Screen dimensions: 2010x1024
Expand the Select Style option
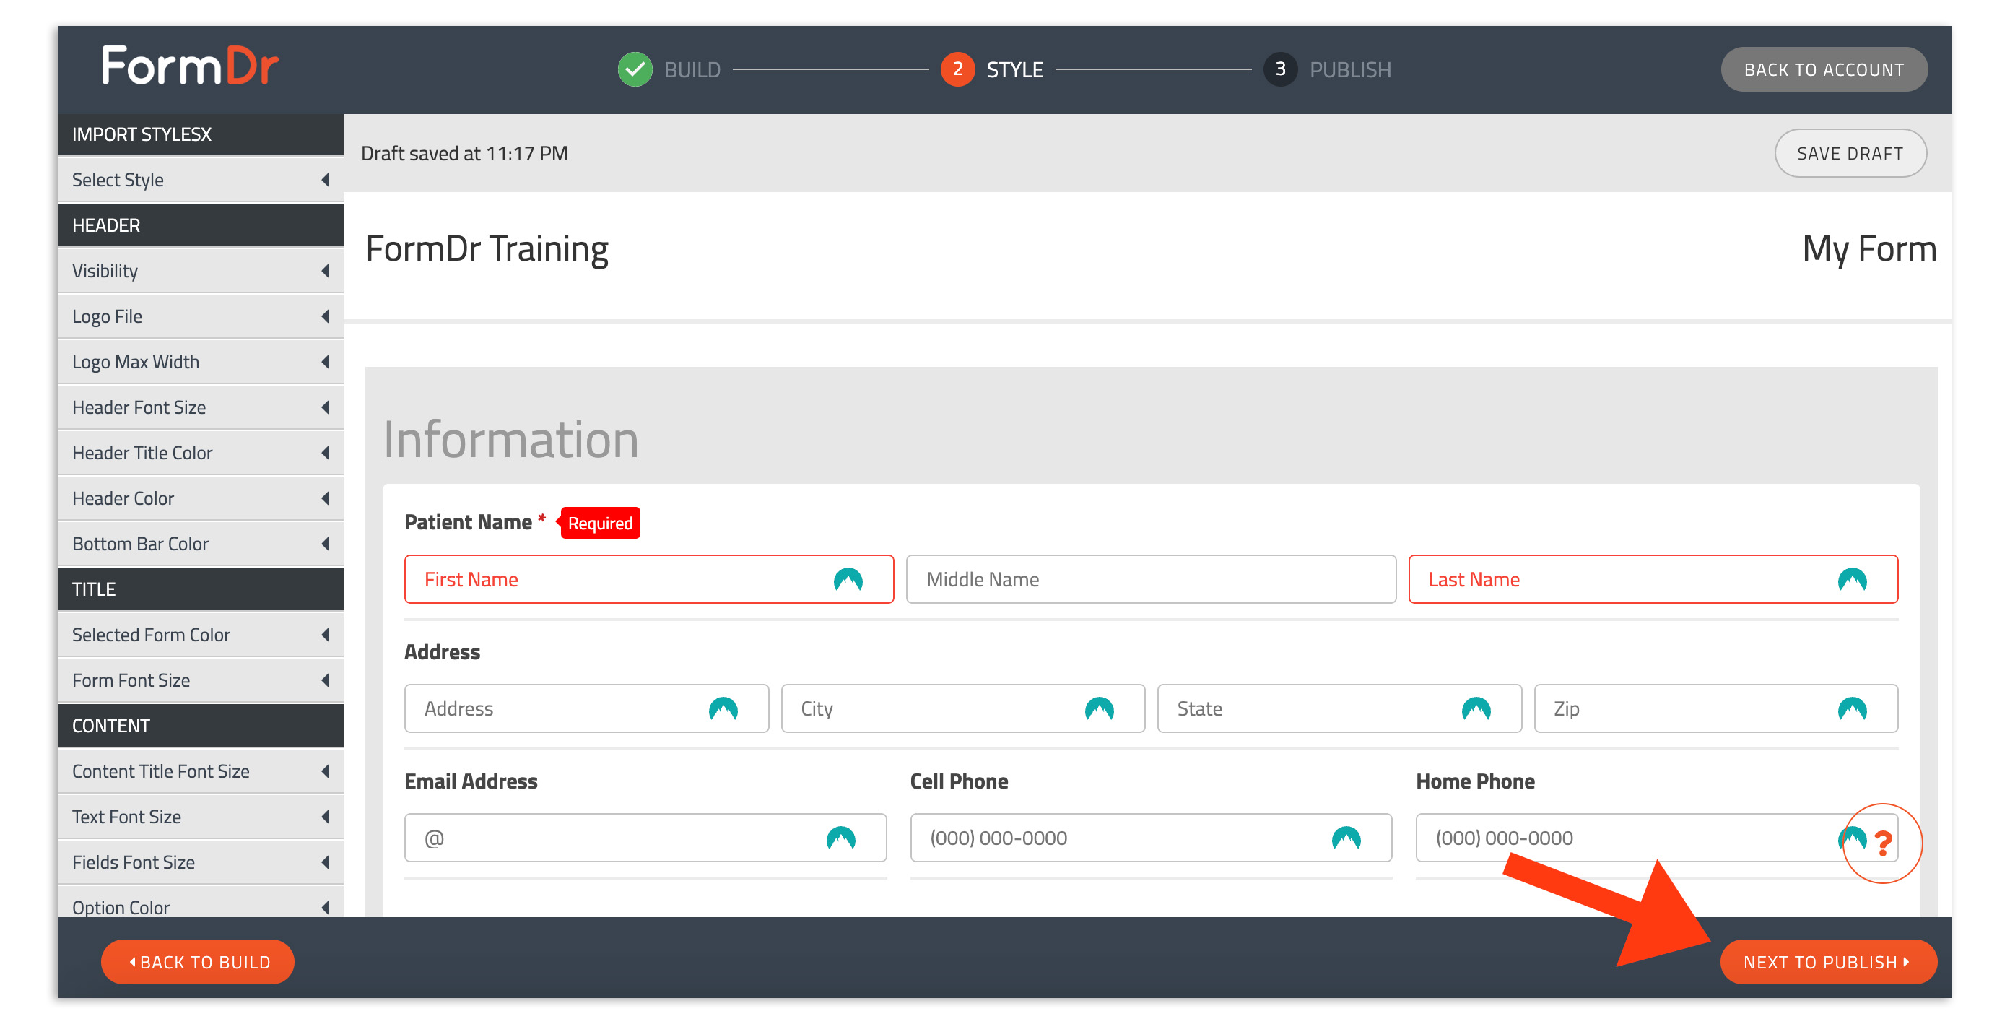point(201,181)
